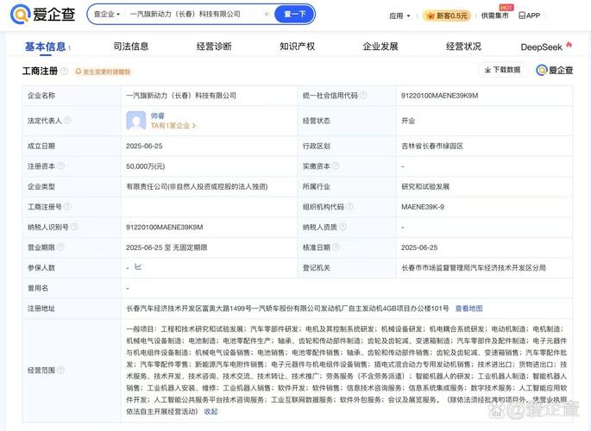Image resolution: width=591 pixels, height=431 pixels.
Task: Switch to the 司法信息 tab
Action: [131, 47]
